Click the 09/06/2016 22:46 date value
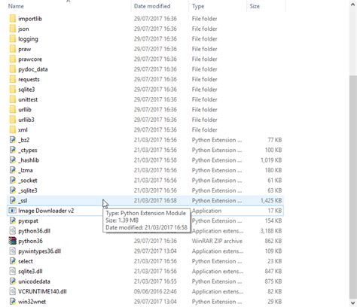 pos(155,291)
